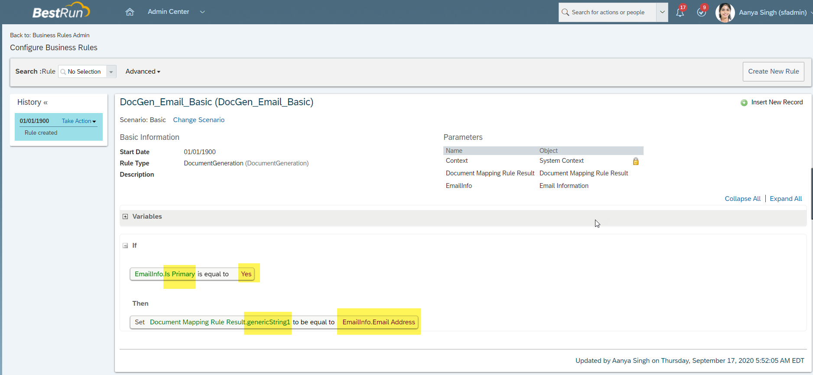
Task: Open the header search scope dropdown arrow
Action: pyautogui.click(x=662, y=12)
